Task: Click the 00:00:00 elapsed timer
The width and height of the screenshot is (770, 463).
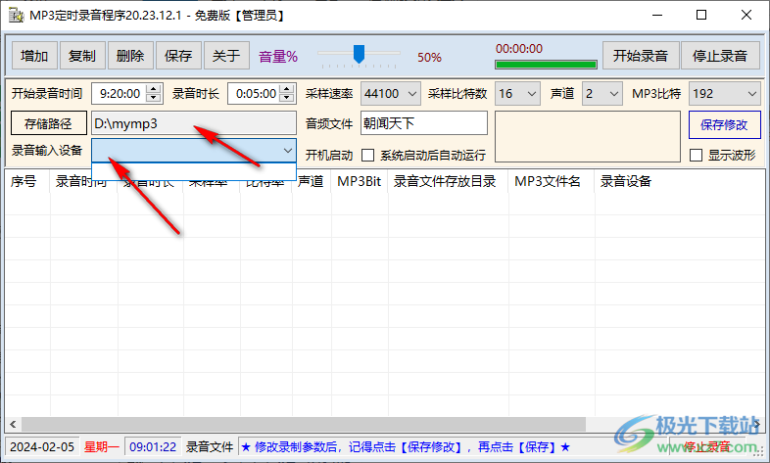Action: tap(519, 49)
